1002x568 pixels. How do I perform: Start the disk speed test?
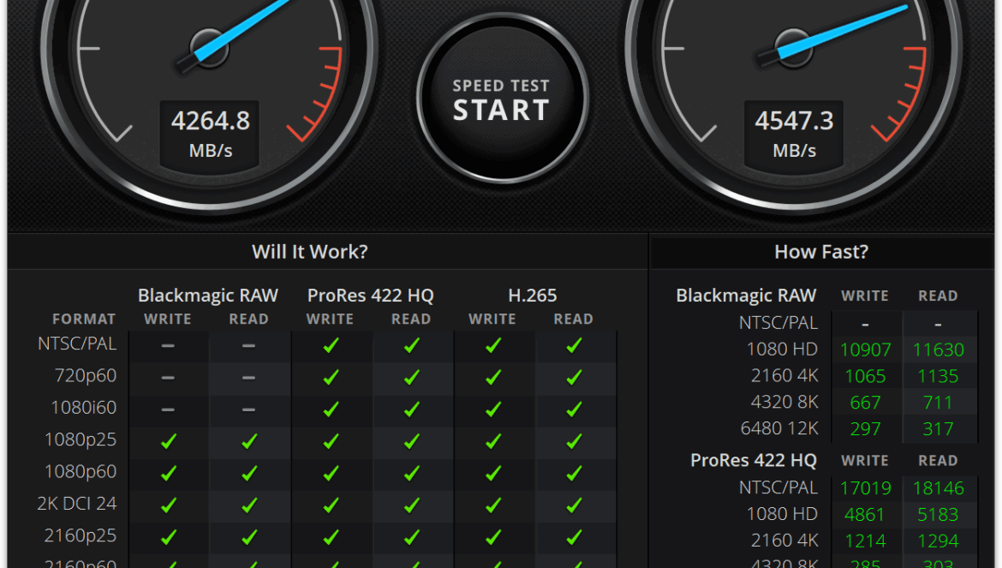(502, 99)
